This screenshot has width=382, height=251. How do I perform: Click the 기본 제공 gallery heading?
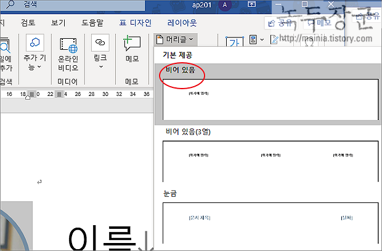click(177, 55)
